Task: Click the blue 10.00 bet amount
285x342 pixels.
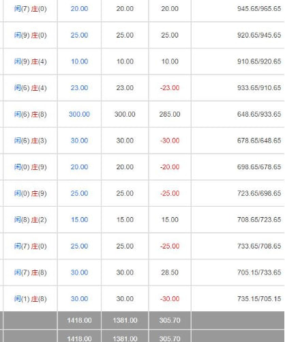Action: (x=79, y=61)
